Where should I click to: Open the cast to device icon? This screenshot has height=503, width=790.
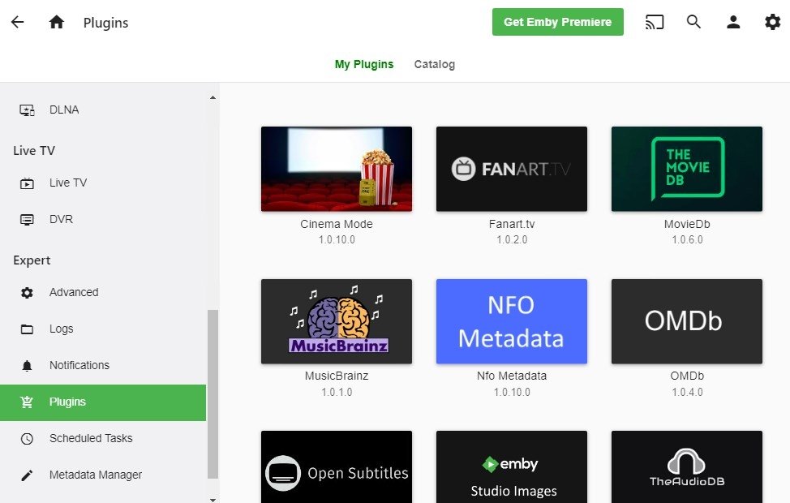coord(655,22)
